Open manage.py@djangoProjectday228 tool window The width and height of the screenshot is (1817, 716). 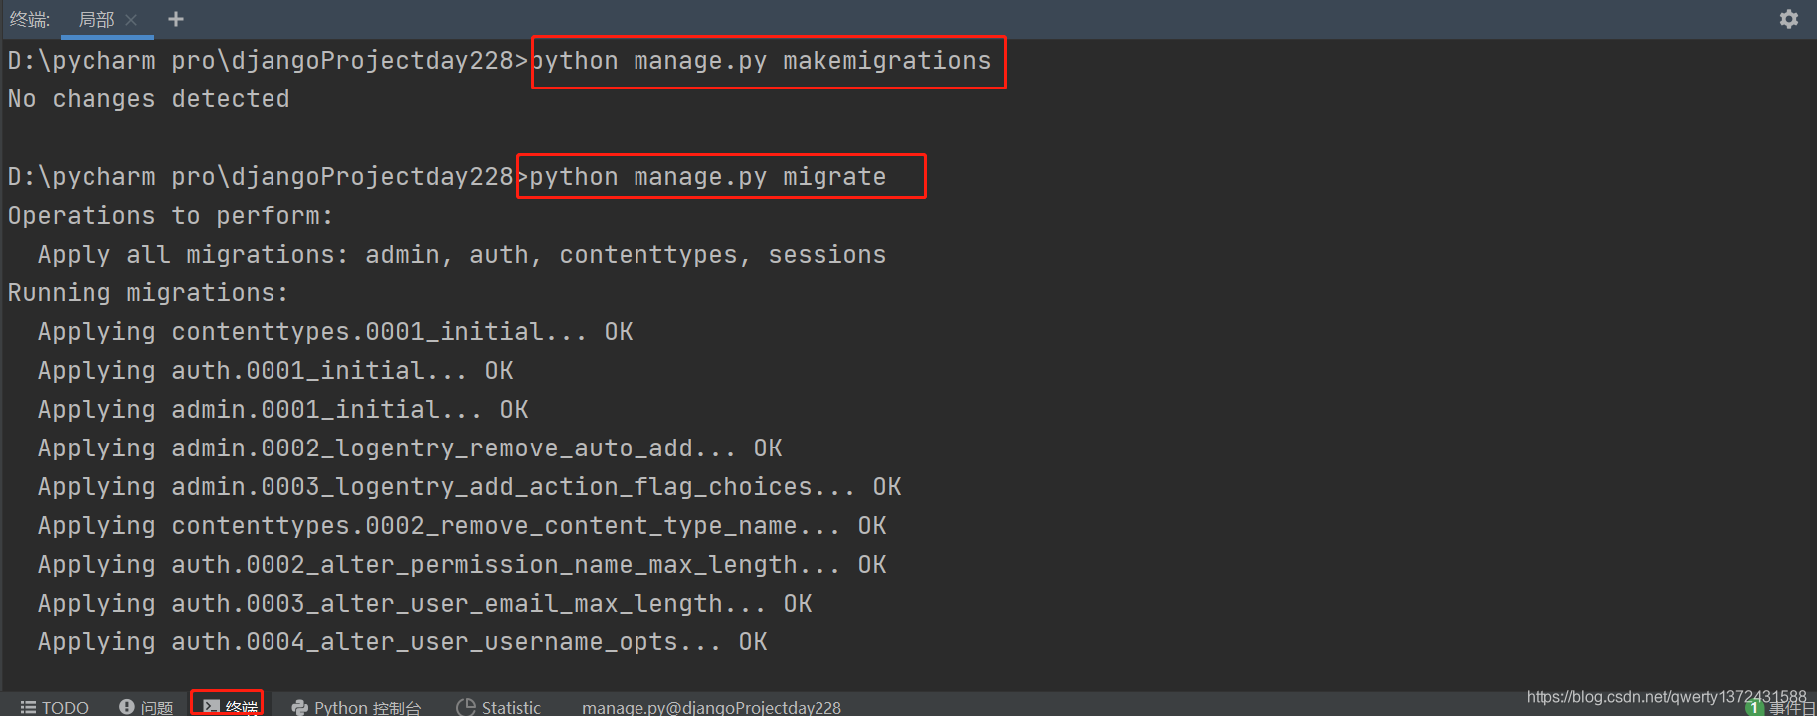click(x=711, y=706)
